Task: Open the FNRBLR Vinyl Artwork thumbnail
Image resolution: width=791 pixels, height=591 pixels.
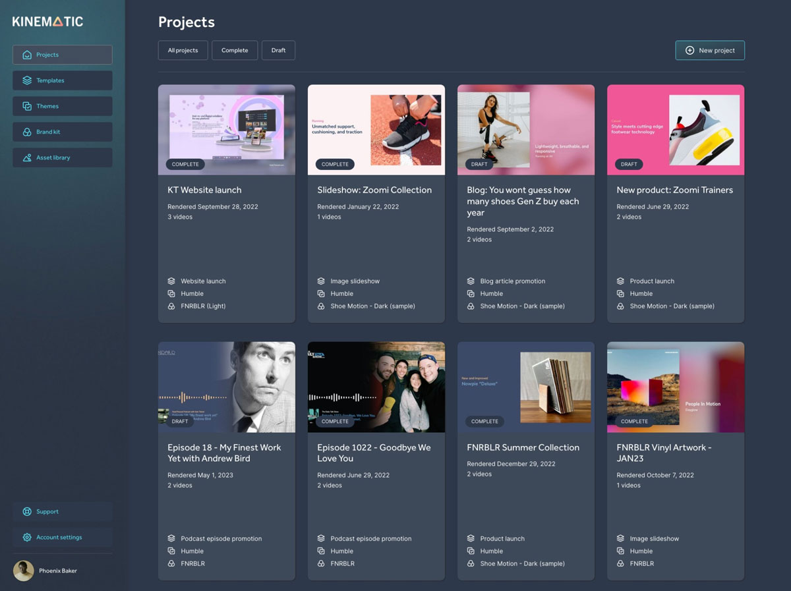Action: pyautogui.click(x=675, y=387)
